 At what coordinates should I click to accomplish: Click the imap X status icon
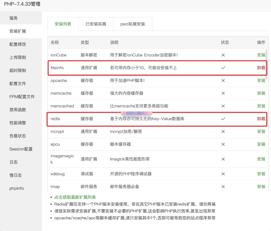pyautogui.click(x=223, y=187)
